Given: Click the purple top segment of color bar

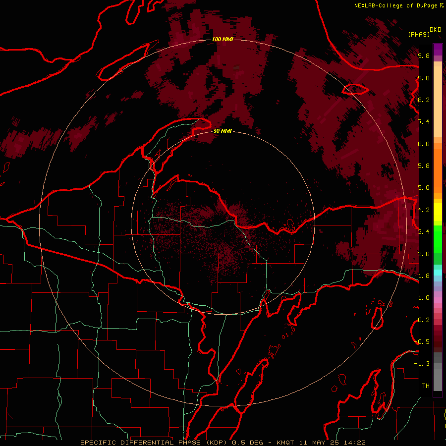Looking at the screenshot, I should [438, 50].
